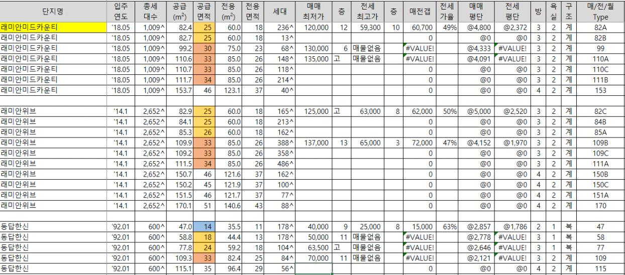Viewport: 625px width, 275px height.
Task: Select the 130,000 price cell
Action: (313, 48)
